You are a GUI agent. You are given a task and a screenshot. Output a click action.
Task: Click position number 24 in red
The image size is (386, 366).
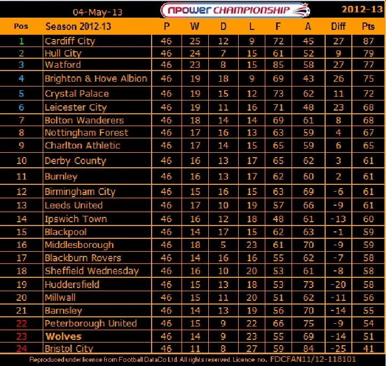[x=21, y=348]
